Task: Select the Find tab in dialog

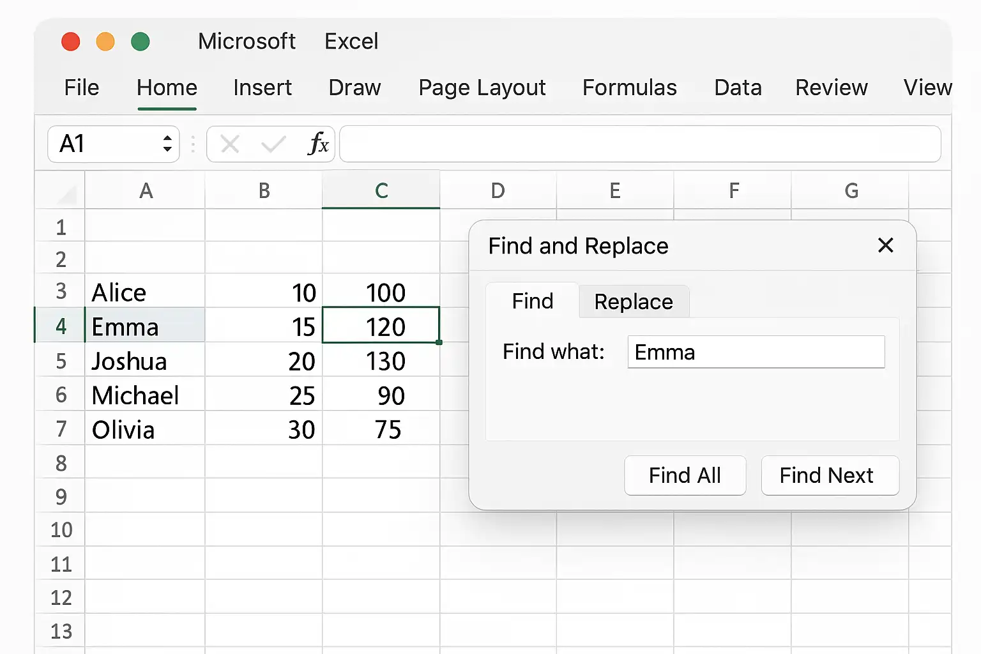Action: pos(532,301)
